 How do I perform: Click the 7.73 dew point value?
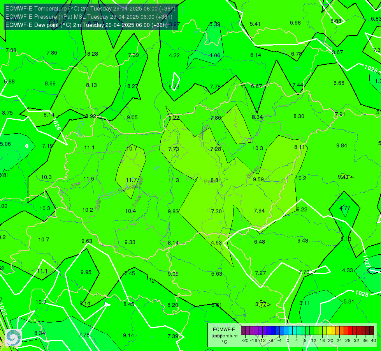174,149
